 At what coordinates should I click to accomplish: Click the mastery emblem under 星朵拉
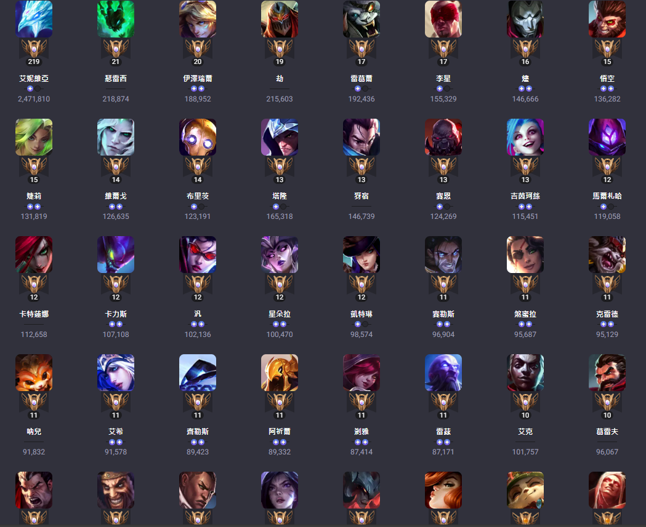[280, 284]
